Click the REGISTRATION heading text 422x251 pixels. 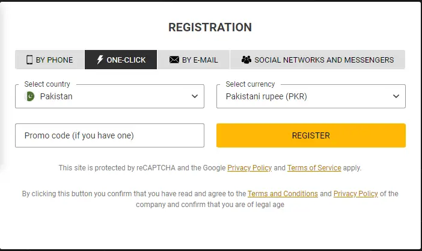click(x=210, y=27)
